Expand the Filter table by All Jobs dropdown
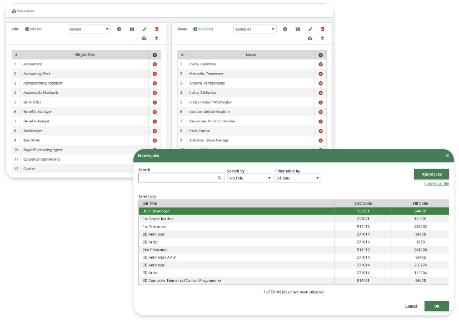Viewport: 459px width, 322px height. pos(298,179)
